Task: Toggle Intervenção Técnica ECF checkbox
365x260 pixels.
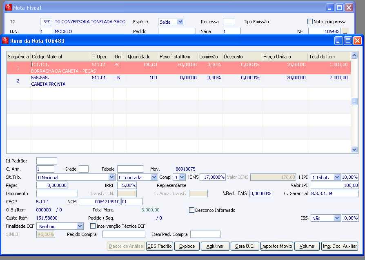Action: pos(93,226)
